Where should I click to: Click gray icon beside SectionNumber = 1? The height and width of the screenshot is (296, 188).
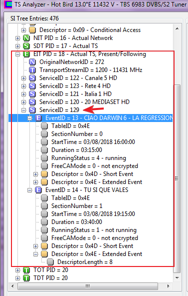[x=44, y=206]
